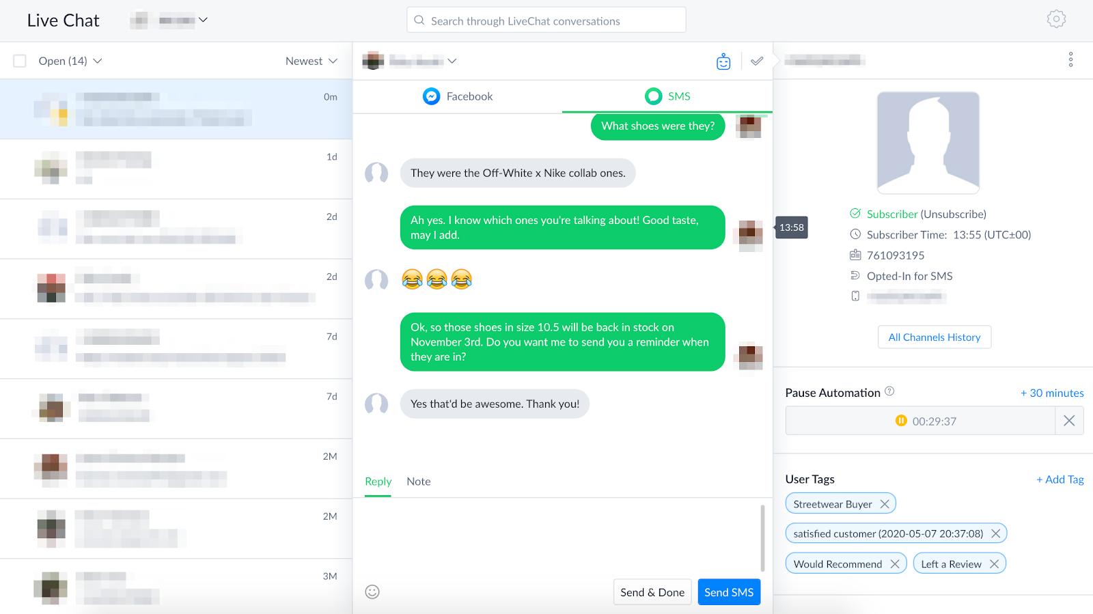Open the three-dot more options menu
The image size is (1093, 614).
[1070, 59]
